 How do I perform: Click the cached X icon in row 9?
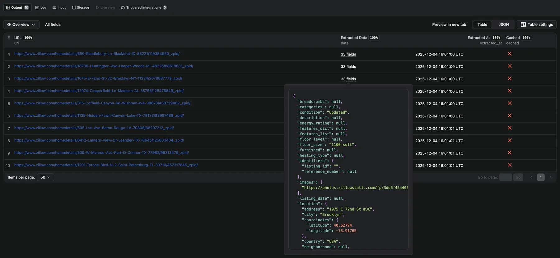pos(510,153)
